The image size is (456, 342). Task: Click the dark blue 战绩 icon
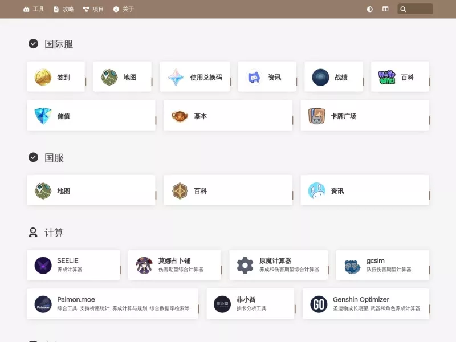[320, 77]
